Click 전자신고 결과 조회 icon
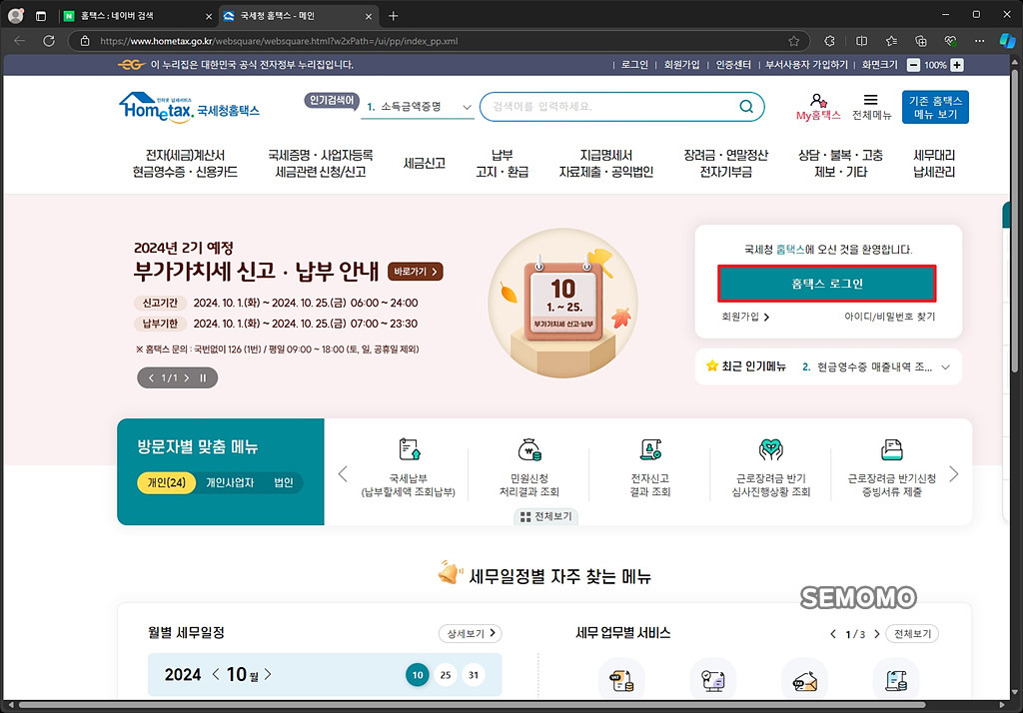The image size is (1023, 713). point(650,449)
